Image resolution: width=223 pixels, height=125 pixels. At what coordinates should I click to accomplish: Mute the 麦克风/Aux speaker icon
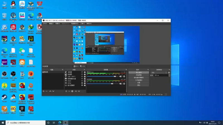point(121,76)
